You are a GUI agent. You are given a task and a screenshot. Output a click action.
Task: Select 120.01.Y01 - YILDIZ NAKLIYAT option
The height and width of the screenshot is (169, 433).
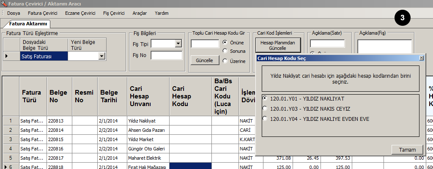[x=265, y=98]
